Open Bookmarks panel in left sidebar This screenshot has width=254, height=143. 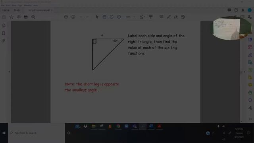[x=4, y=33]
